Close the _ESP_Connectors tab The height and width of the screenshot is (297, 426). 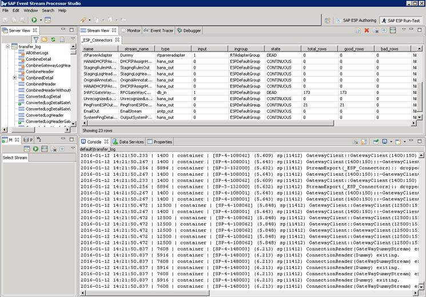tap(118, 40)
